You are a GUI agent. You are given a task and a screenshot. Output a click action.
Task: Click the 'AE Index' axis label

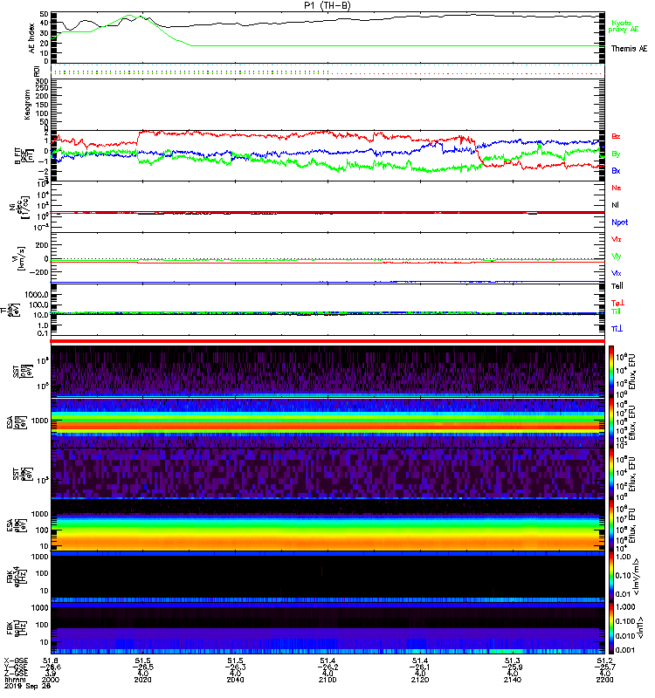pyautogui.click(x=31, y=38)
